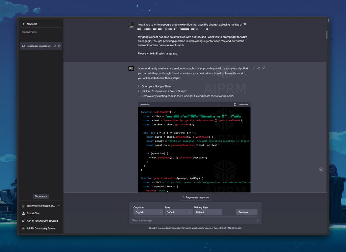This screenshot has width=346, height=252.
Task: Focus the Send a message field
Action: (x=193, y=220)
